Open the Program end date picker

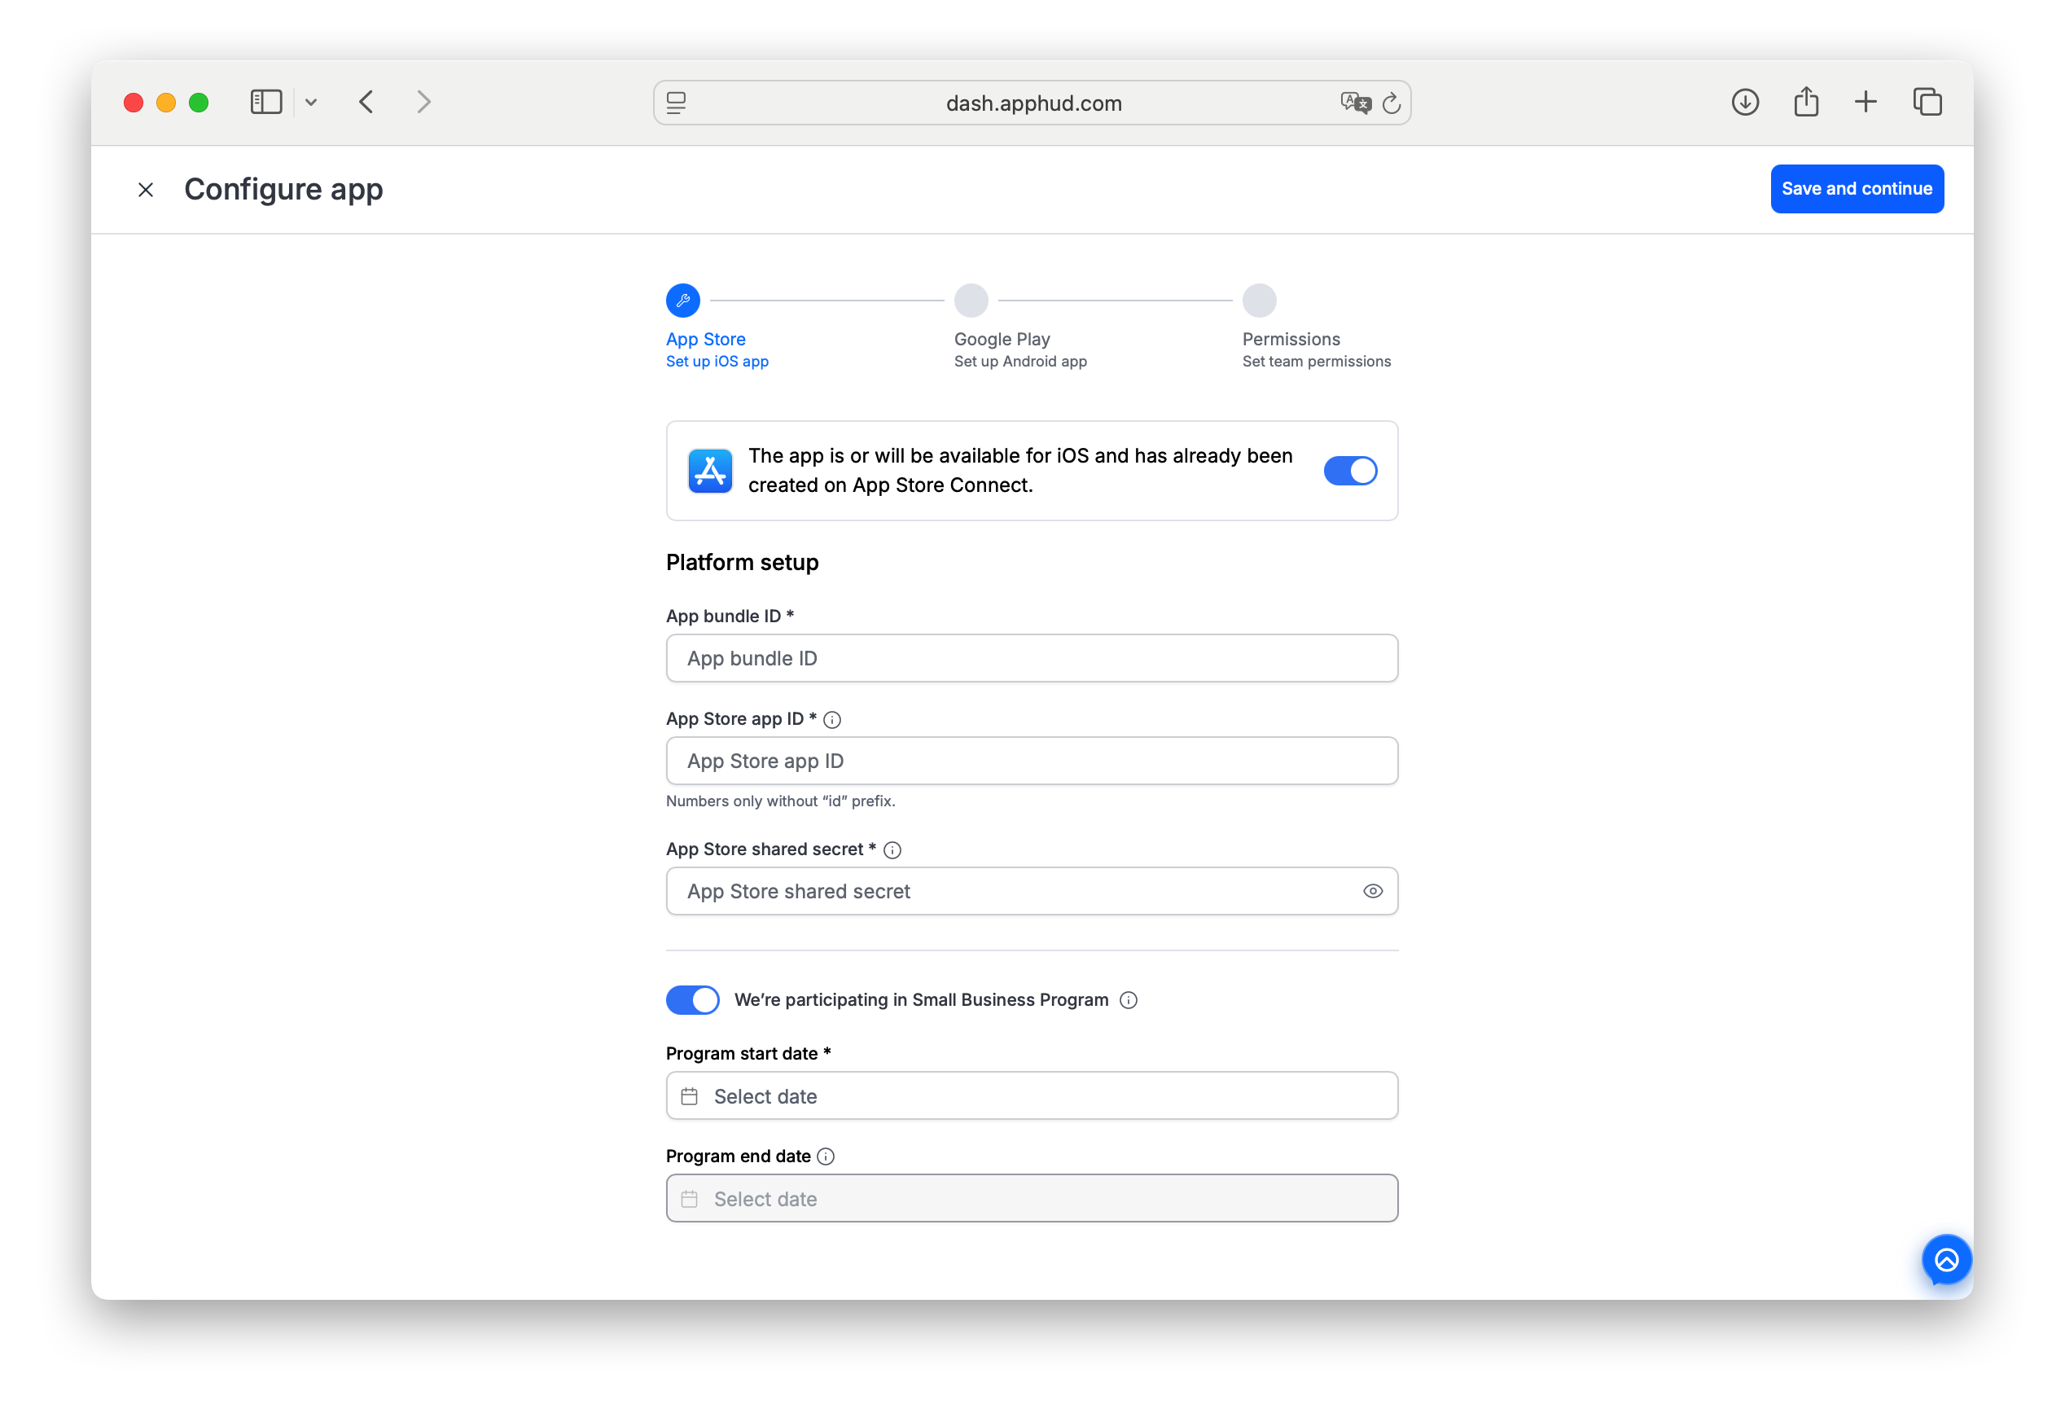coord(1032,1198)
